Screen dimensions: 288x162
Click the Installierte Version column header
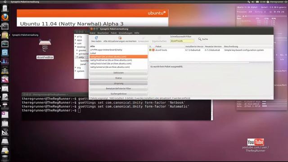click(194, 46)
